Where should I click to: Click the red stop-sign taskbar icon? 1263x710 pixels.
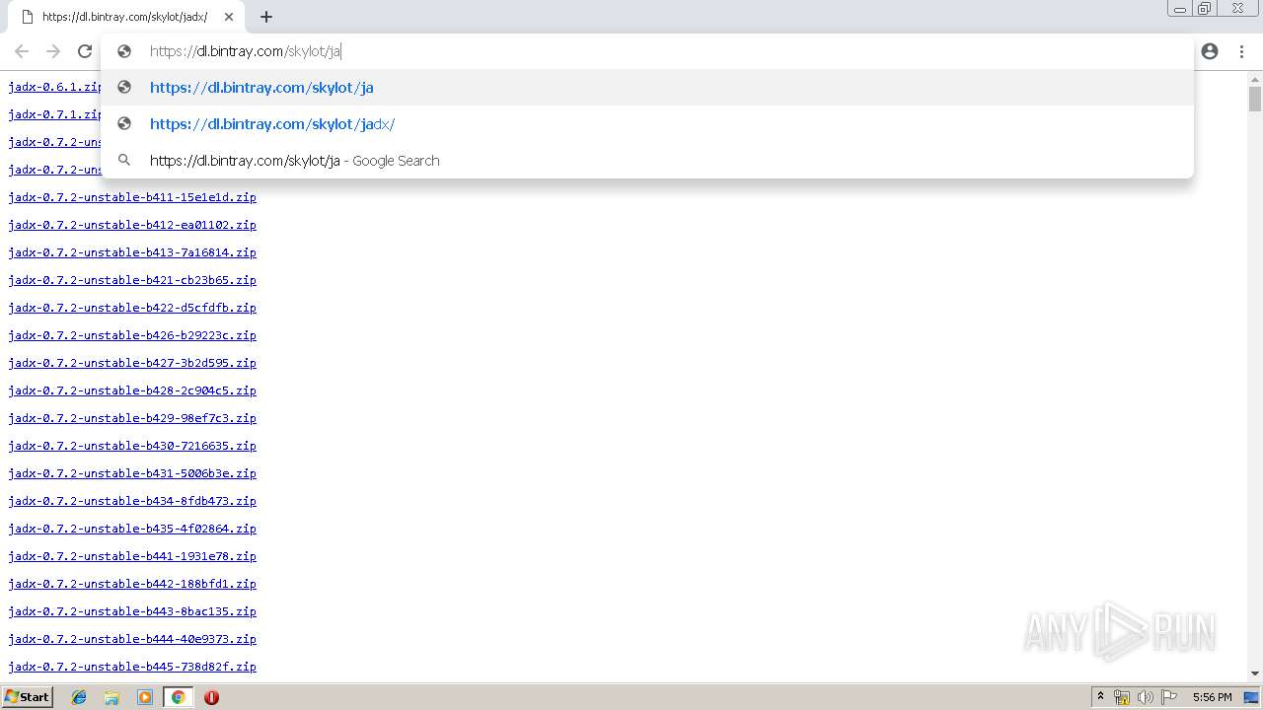[211, 697]
